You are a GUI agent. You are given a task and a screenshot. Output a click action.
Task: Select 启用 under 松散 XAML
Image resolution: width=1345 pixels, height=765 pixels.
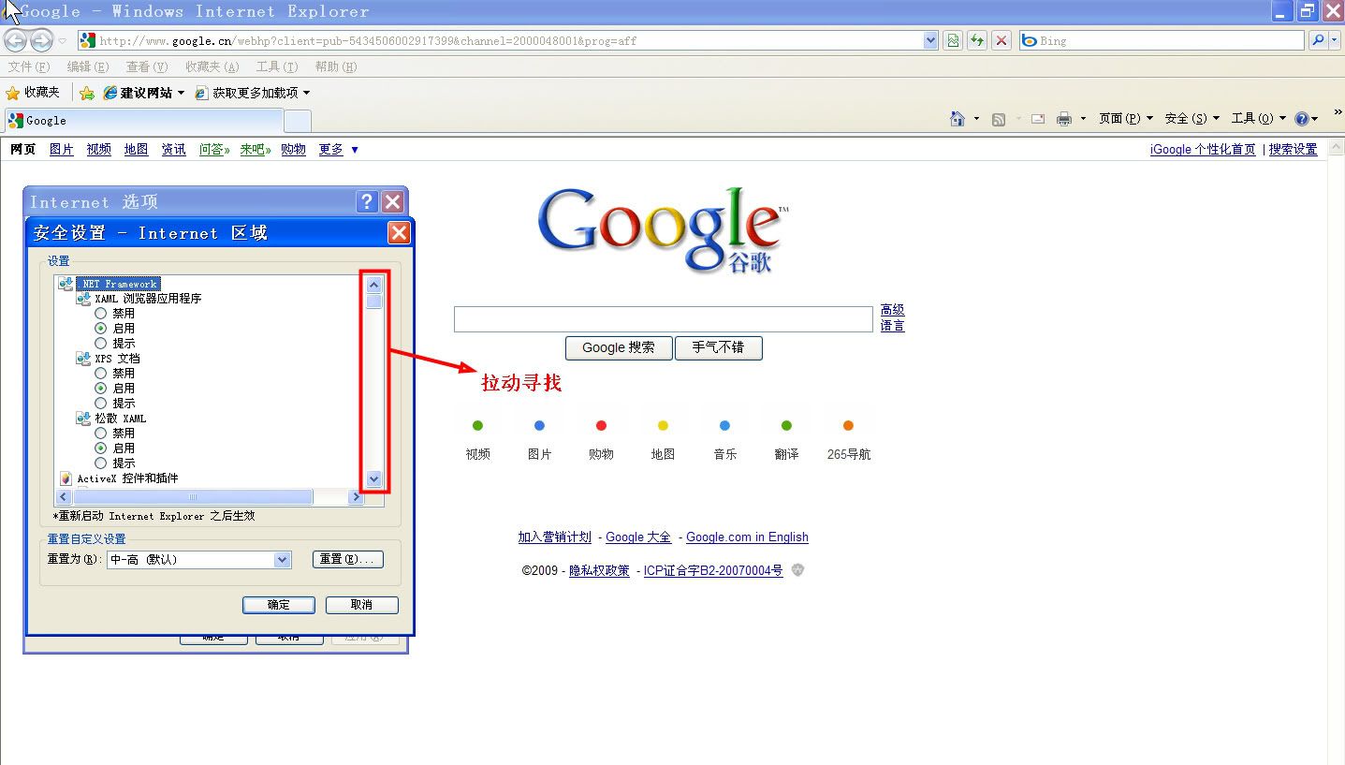coord(100,448)
